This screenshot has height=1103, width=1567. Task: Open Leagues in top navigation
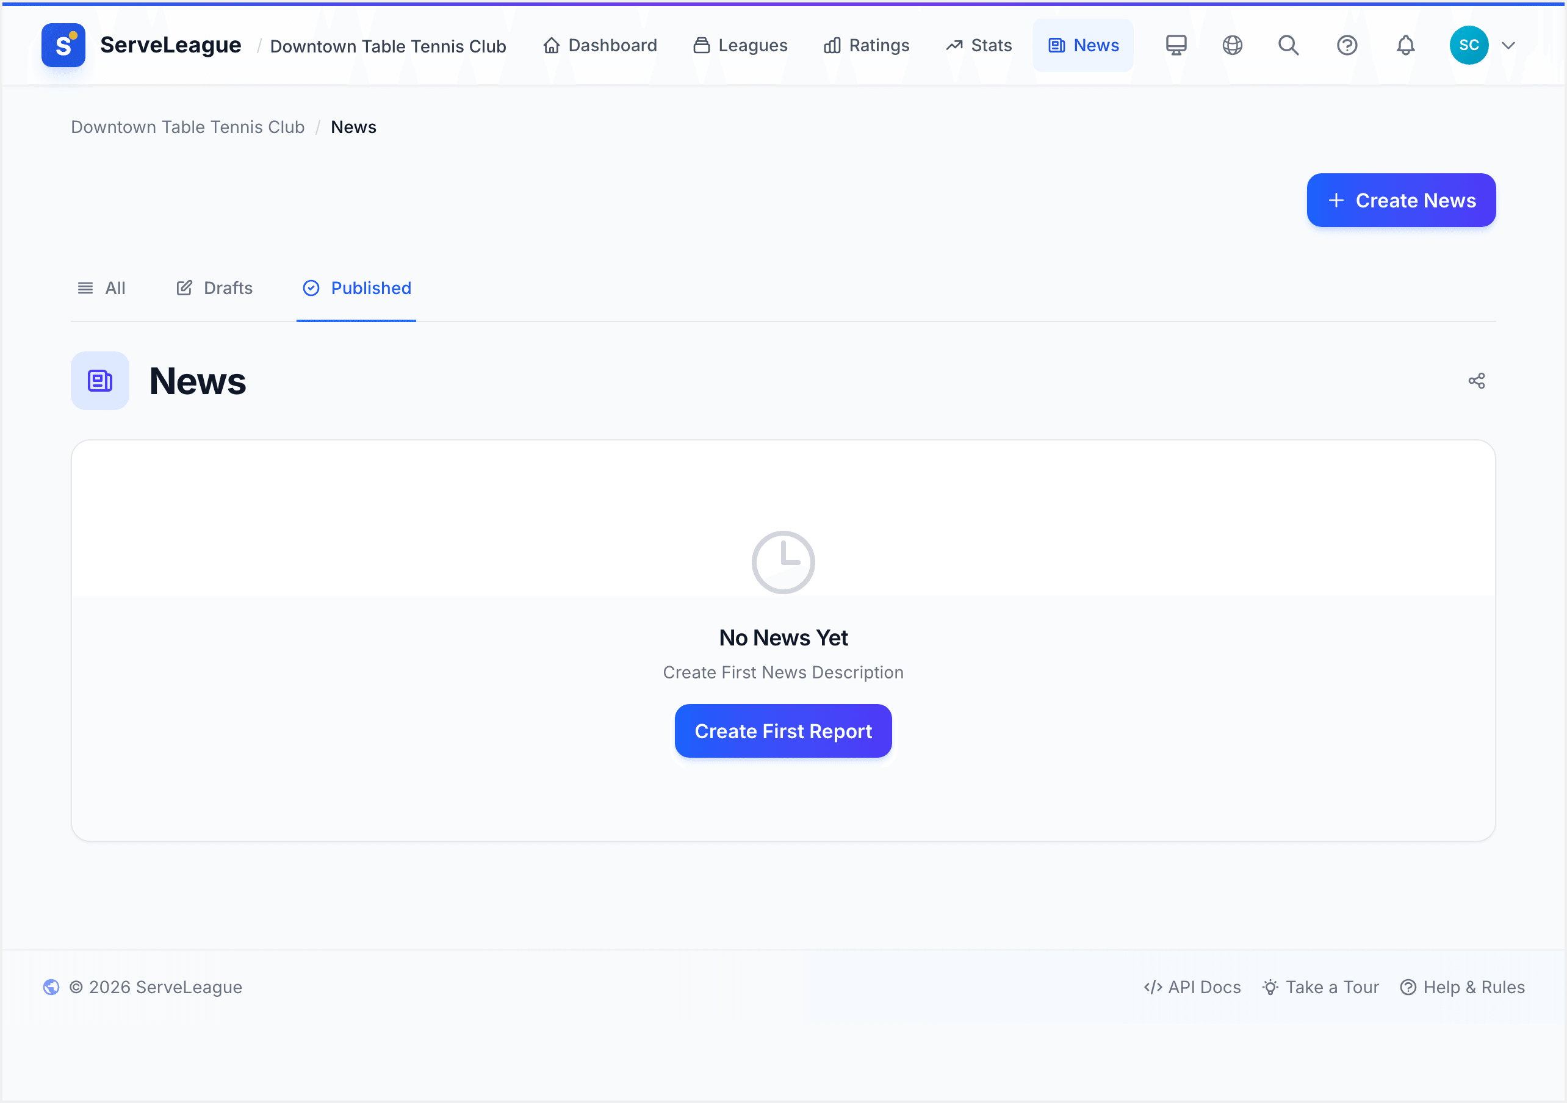tap(741, 45)
